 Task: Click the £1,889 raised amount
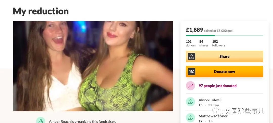pos(194,30)
